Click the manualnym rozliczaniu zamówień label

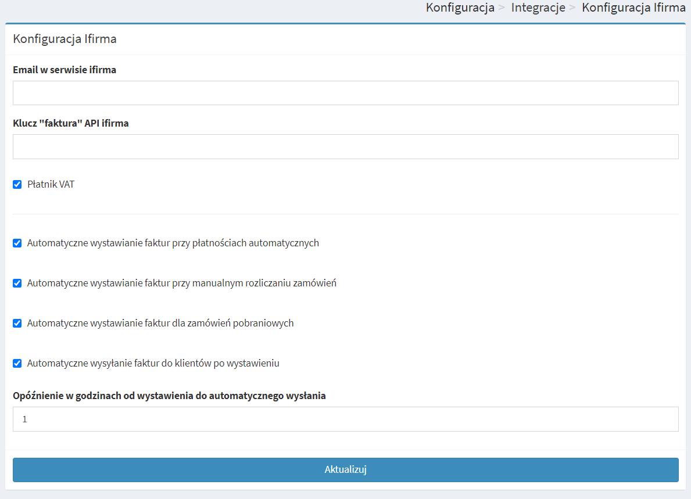(x=181, y=283)
